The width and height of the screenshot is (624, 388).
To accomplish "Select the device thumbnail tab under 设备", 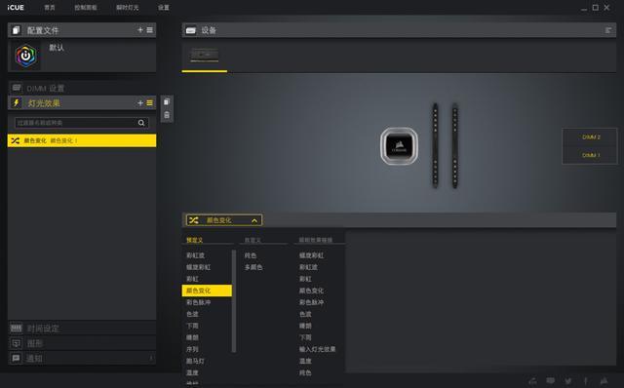I will point(205,55).
